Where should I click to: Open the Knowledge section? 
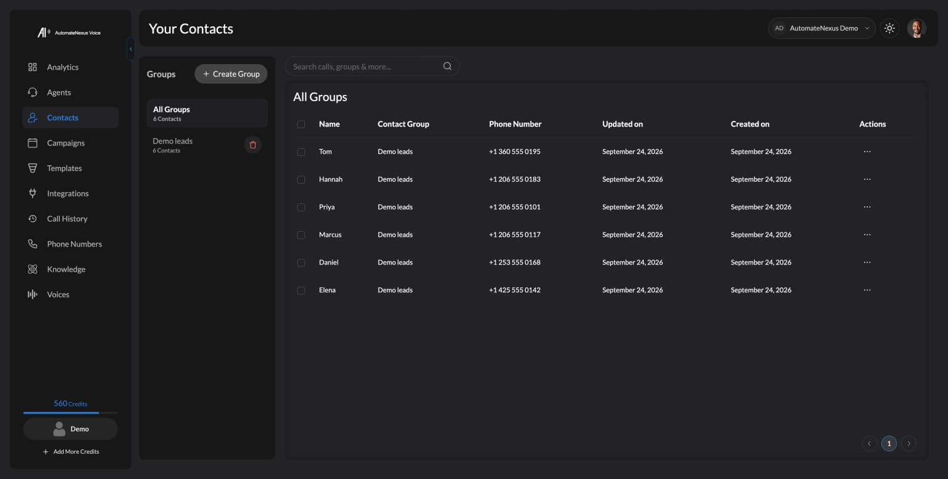click(x=70, y=269)
